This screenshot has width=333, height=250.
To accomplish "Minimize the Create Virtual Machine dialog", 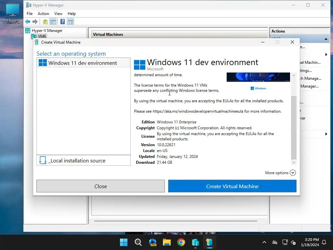I will [x=263, y=42].
